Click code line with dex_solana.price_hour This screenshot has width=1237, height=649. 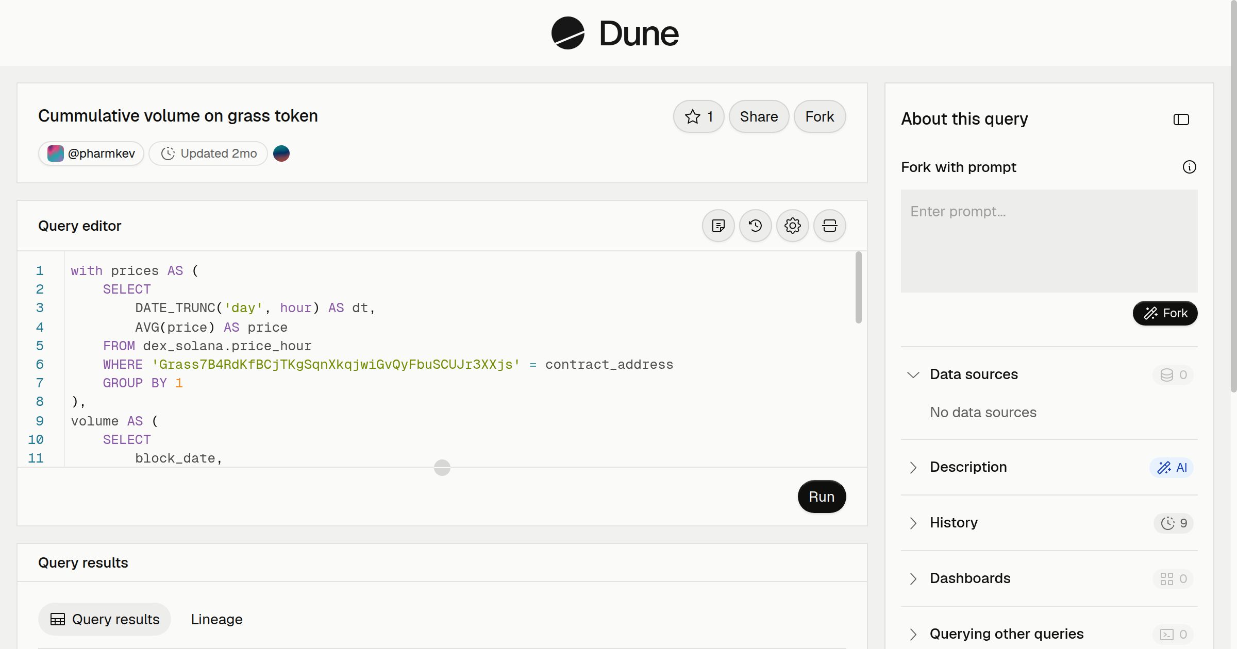coord(207,346)
